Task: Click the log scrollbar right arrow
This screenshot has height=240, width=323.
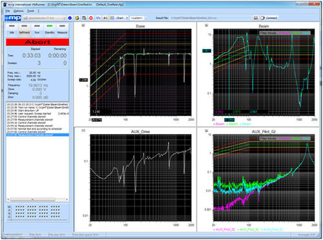Action: click(x=67, y=199)
